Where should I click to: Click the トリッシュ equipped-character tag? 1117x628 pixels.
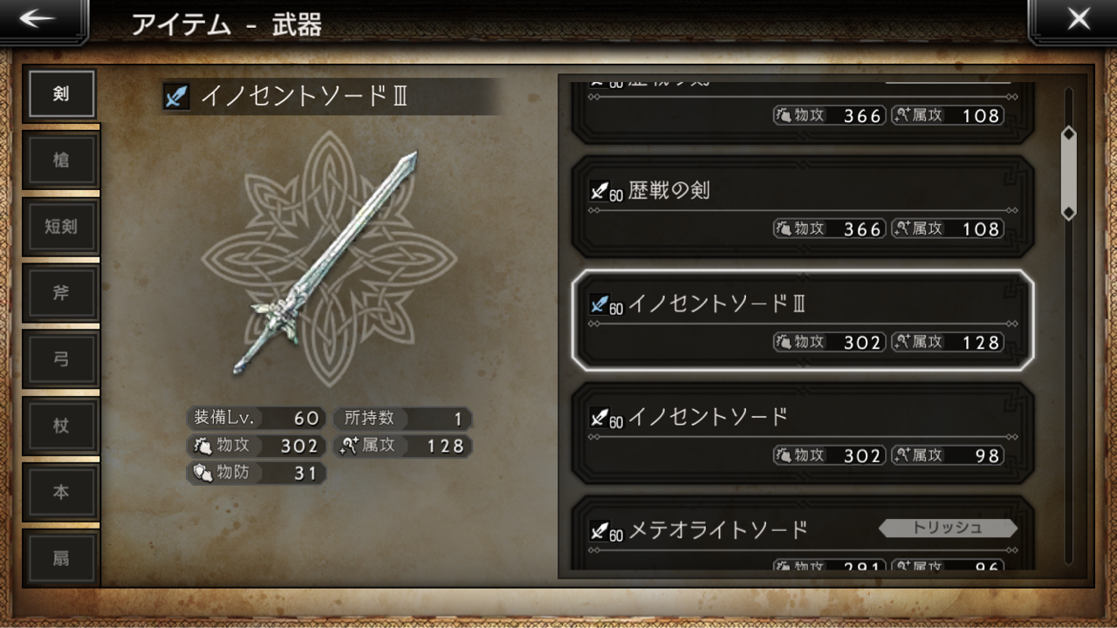tap(948, 528)
